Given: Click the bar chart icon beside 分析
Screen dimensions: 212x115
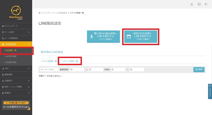Looking at the screenshot, I should coord(3,69).
